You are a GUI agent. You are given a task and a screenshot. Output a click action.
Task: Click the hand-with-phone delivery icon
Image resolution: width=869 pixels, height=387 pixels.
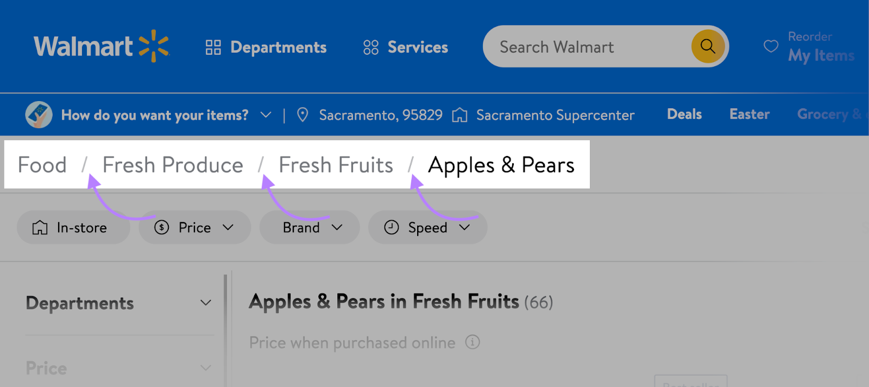point(38,115)
